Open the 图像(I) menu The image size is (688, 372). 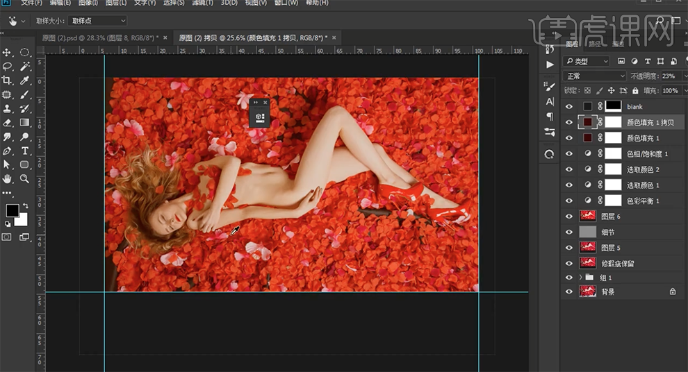click(87, 3)
